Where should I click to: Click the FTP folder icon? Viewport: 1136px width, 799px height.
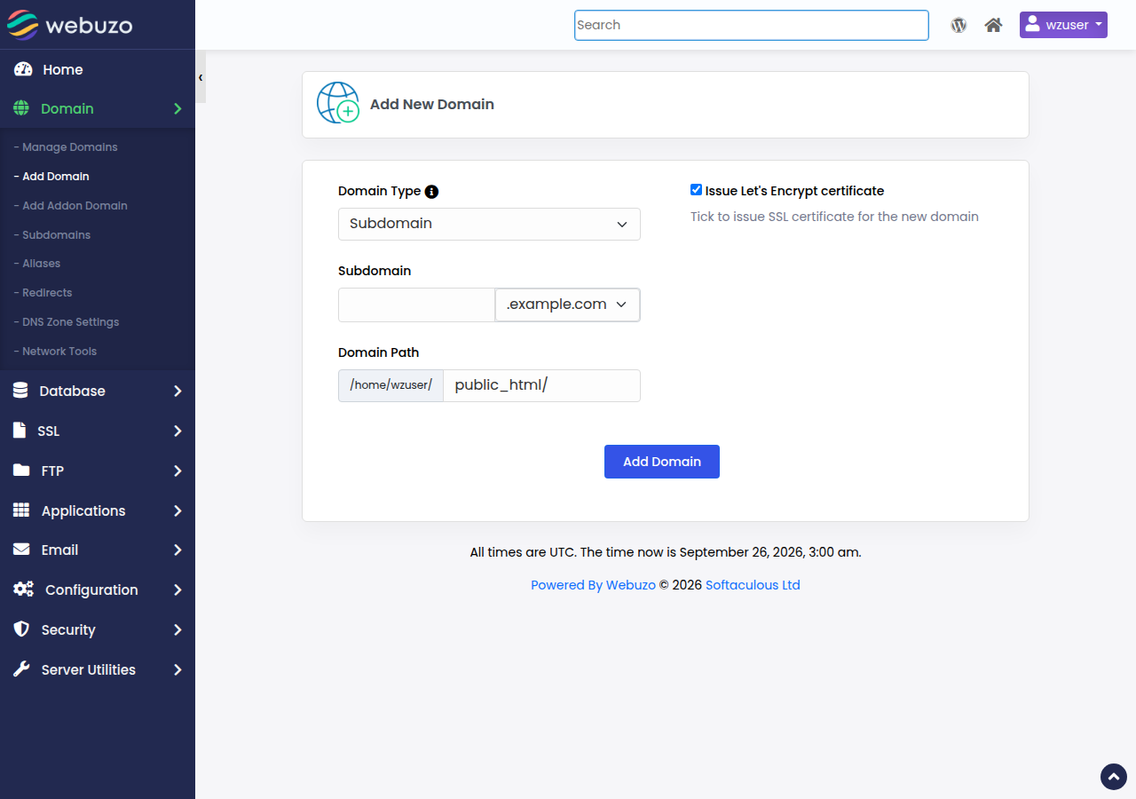click(x=21, y=471)
